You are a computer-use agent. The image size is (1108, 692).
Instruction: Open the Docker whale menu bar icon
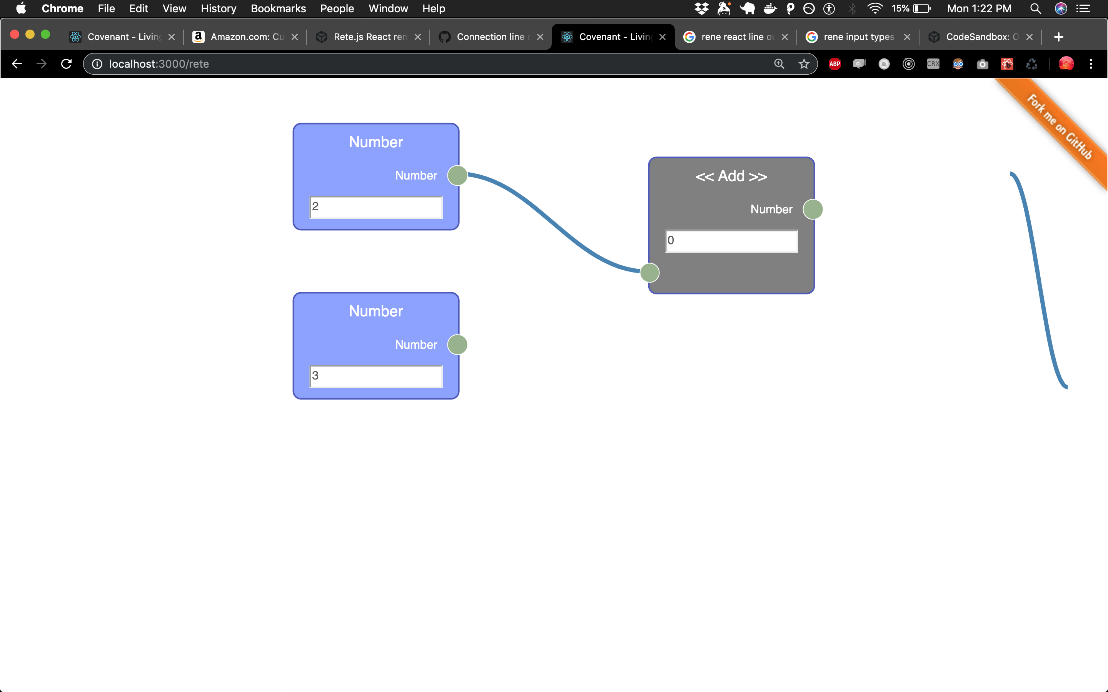tap(770, 9)
